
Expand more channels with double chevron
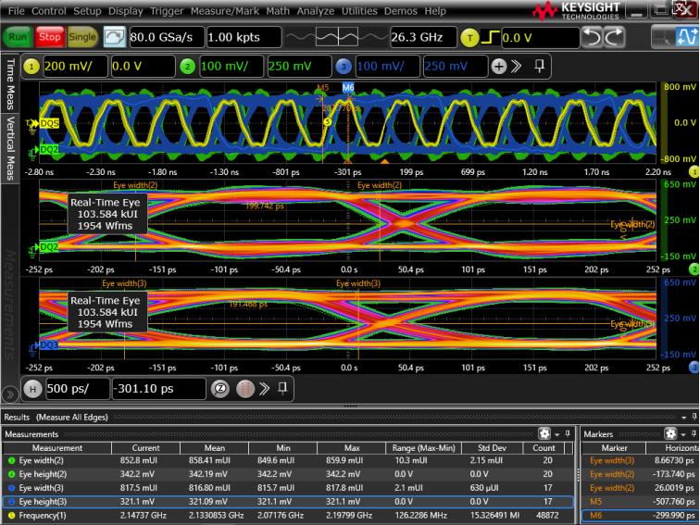[x=516, y=68]
